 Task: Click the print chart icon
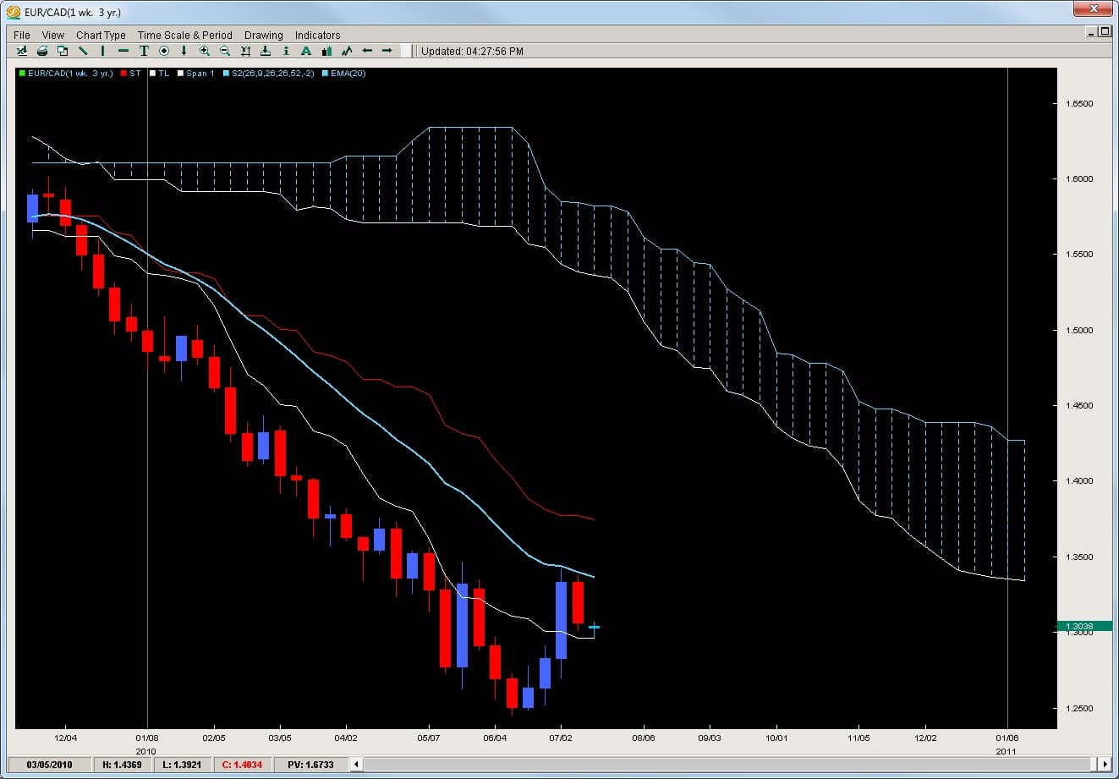[42, 51]
